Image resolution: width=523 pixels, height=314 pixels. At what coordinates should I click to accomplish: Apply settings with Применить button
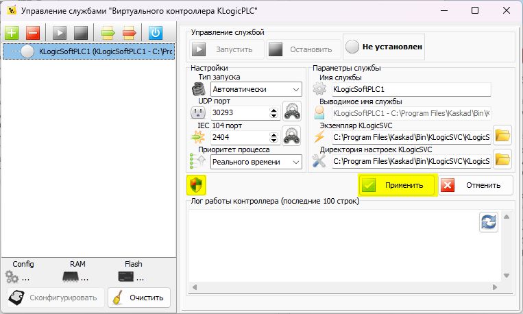[x=398, y=185]
